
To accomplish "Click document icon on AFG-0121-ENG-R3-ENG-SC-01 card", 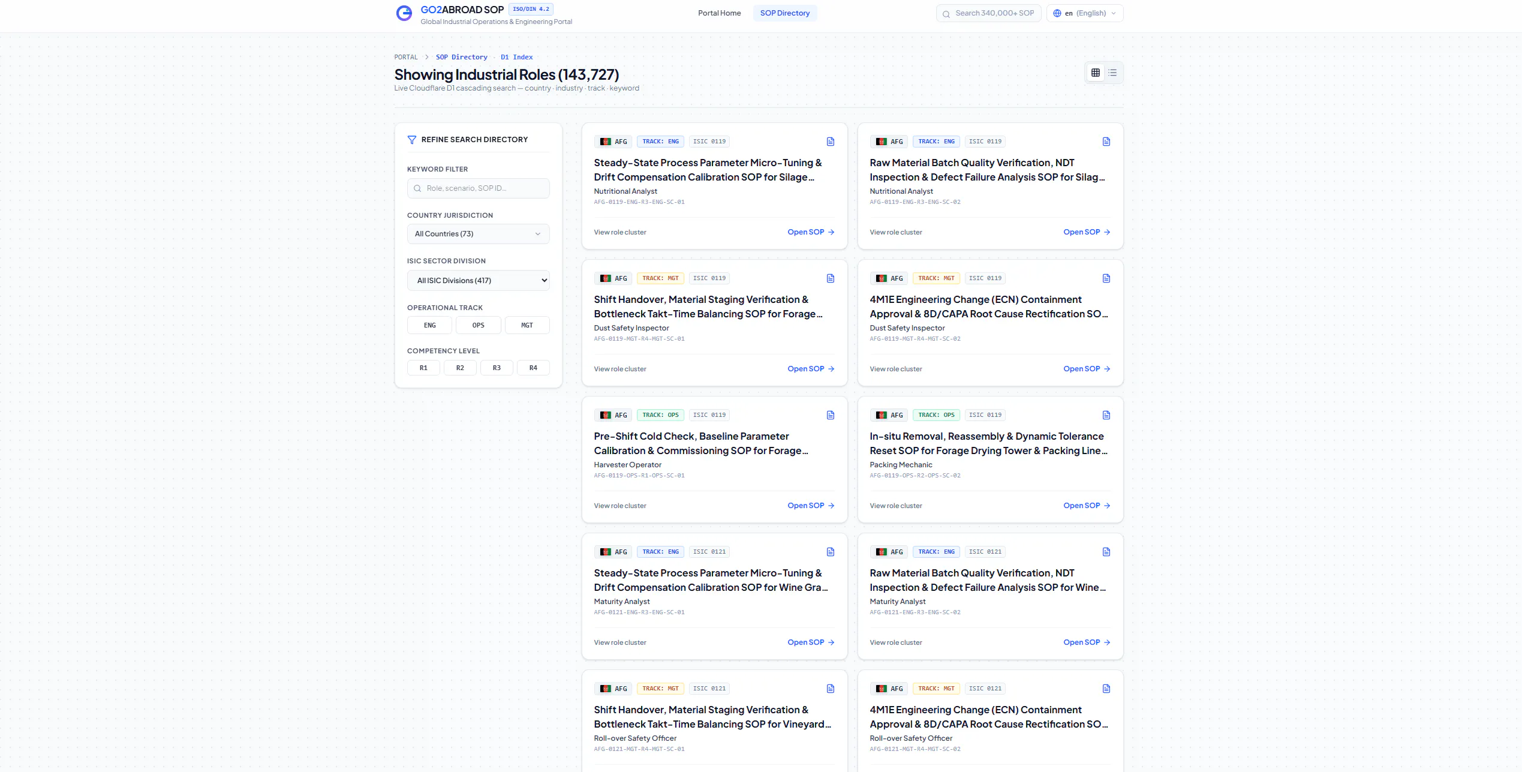I will click(x=831, y=552).
